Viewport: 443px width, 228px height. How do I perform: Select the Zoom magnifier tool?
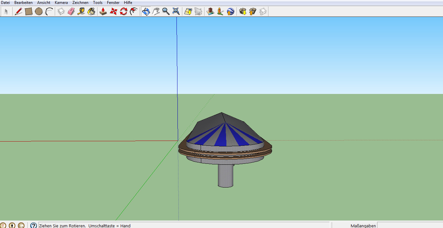click(166, 12)
